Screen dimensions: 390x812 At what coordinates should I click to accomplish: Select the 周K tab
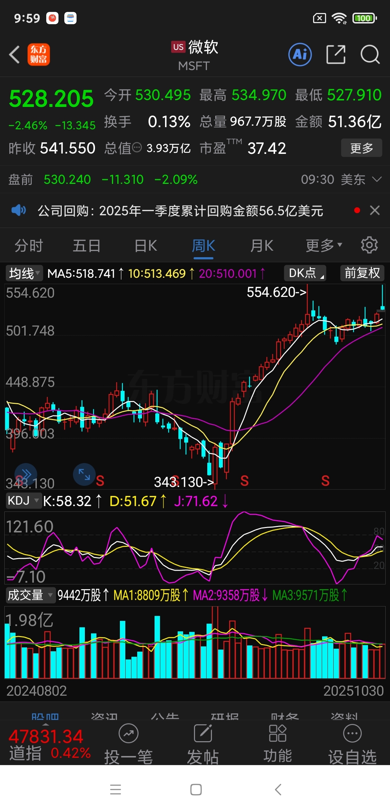point(203,246)
